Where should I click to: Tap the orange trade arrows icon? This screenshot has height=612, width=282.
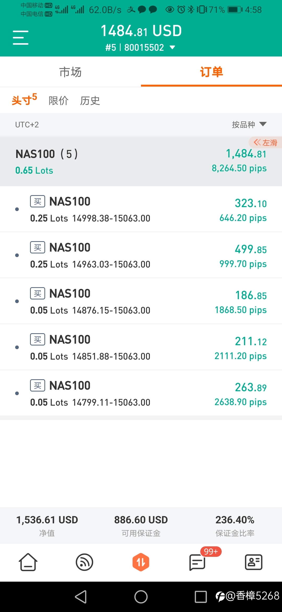click(x=141, y=562)
